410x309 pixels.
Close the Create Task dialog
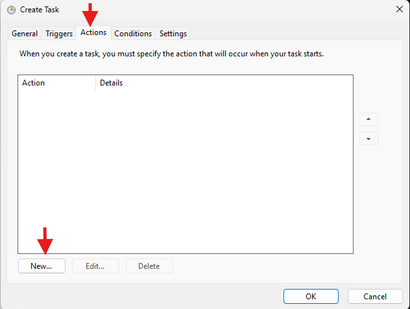click(398, 10)
